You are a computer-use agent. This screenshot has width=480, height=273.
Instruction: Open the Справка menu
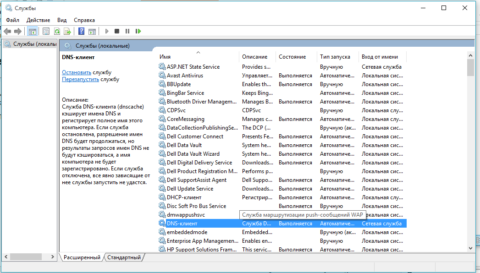(84, 20)
